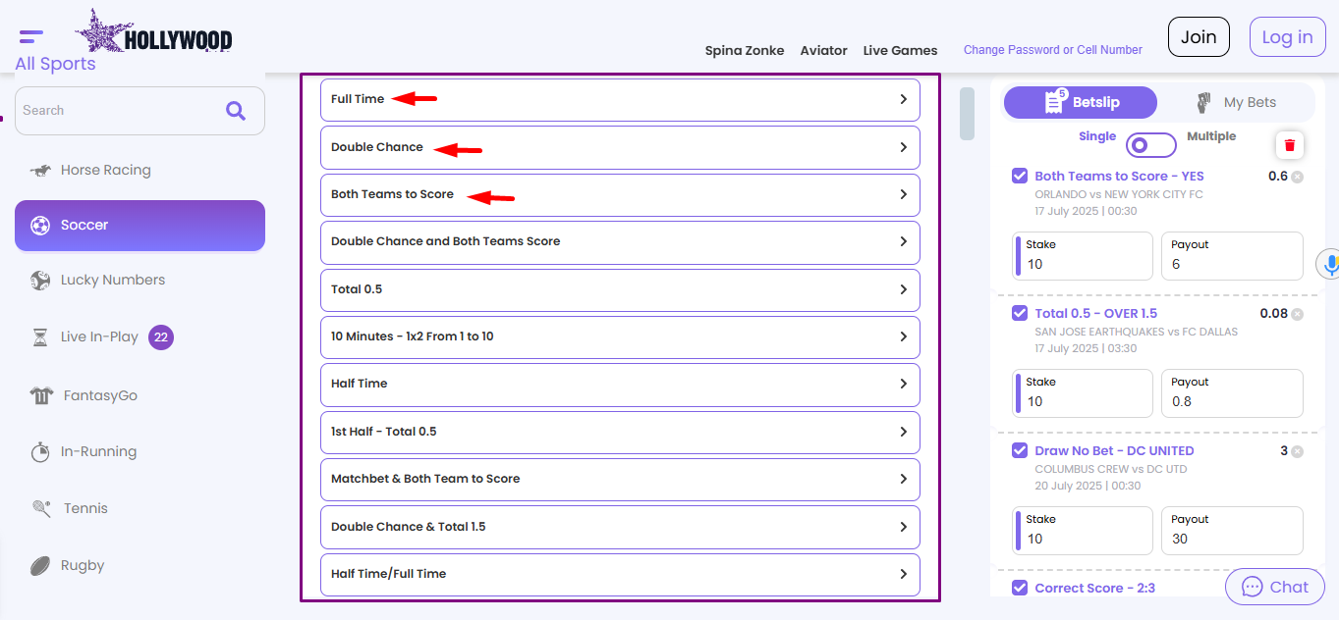This screenshot has width=1339, height=620.
Task: Open the Aviator menu item
Action: (x=823, y=50)
